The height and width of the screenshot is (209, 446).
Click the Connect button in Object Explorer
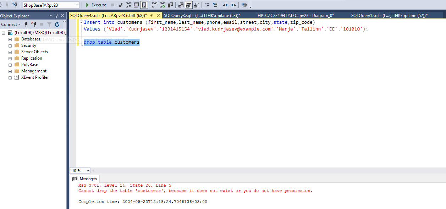click(11, 24)
